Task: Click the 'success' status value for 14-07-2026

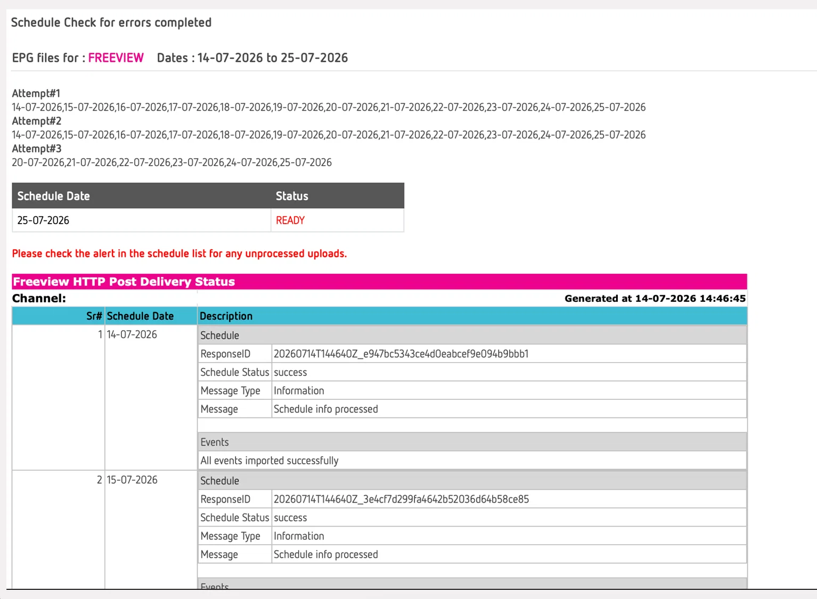Action: [x=290, y=372]
